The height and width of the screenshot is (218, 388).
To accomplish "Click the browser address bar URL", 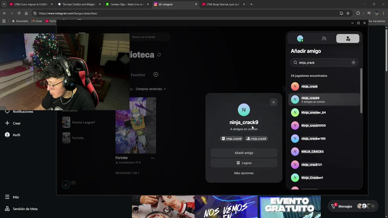I will 68,13.
